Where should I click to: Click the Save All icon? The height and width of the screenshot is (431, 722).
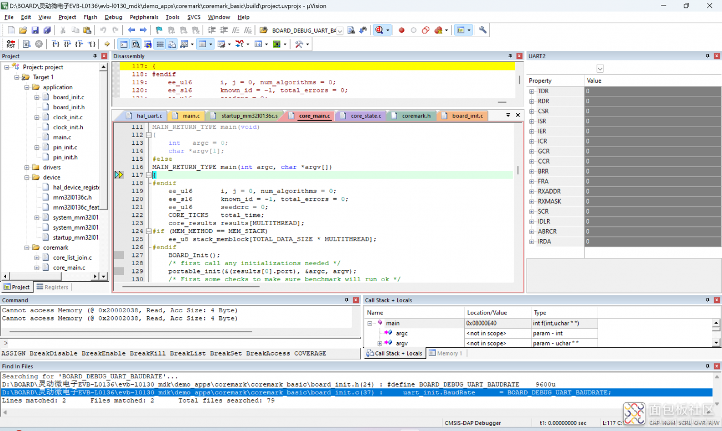tap(47, 30)
